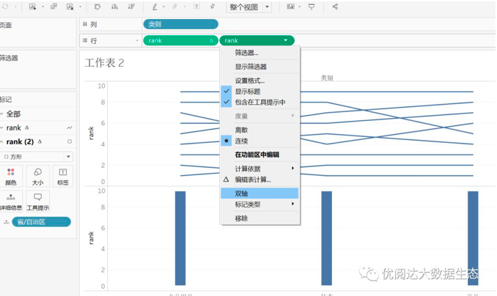Click the highlight pen toolbar icon
497x296 pixels.
pyautogui.click(x=155, y=7)
